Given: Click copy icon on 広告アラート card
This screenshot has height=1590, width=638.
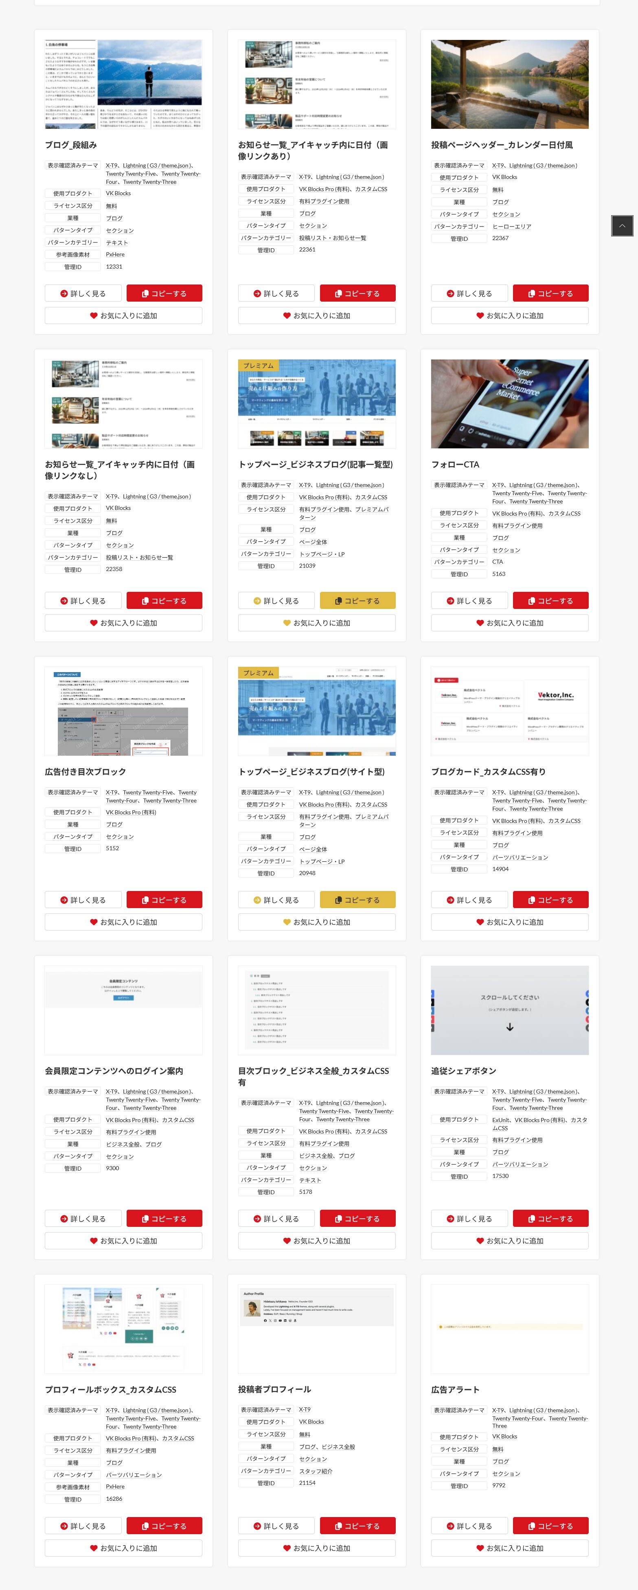Looking at the screenshot, I should (531, 1526).
